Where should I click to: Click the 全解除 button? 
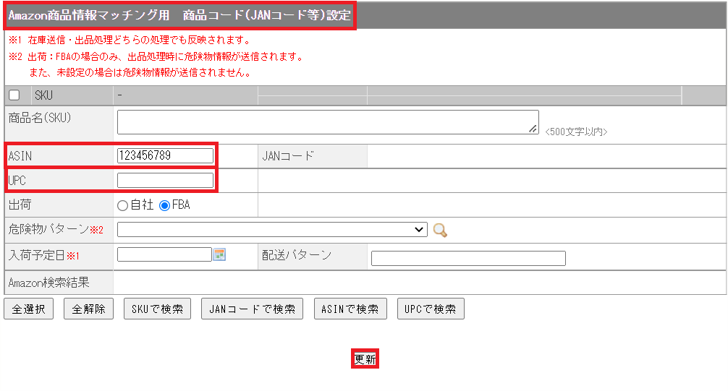89,309
